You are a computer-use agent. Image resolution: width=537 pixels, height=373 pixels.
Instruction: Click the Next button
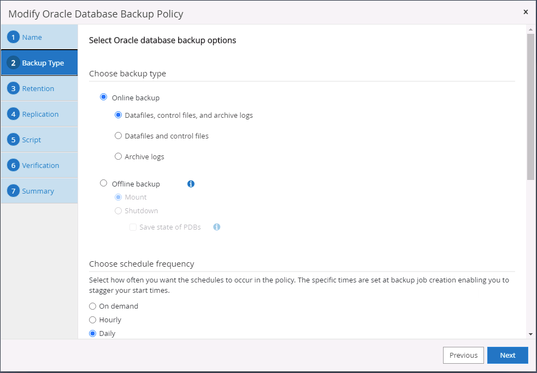[508, 355]
